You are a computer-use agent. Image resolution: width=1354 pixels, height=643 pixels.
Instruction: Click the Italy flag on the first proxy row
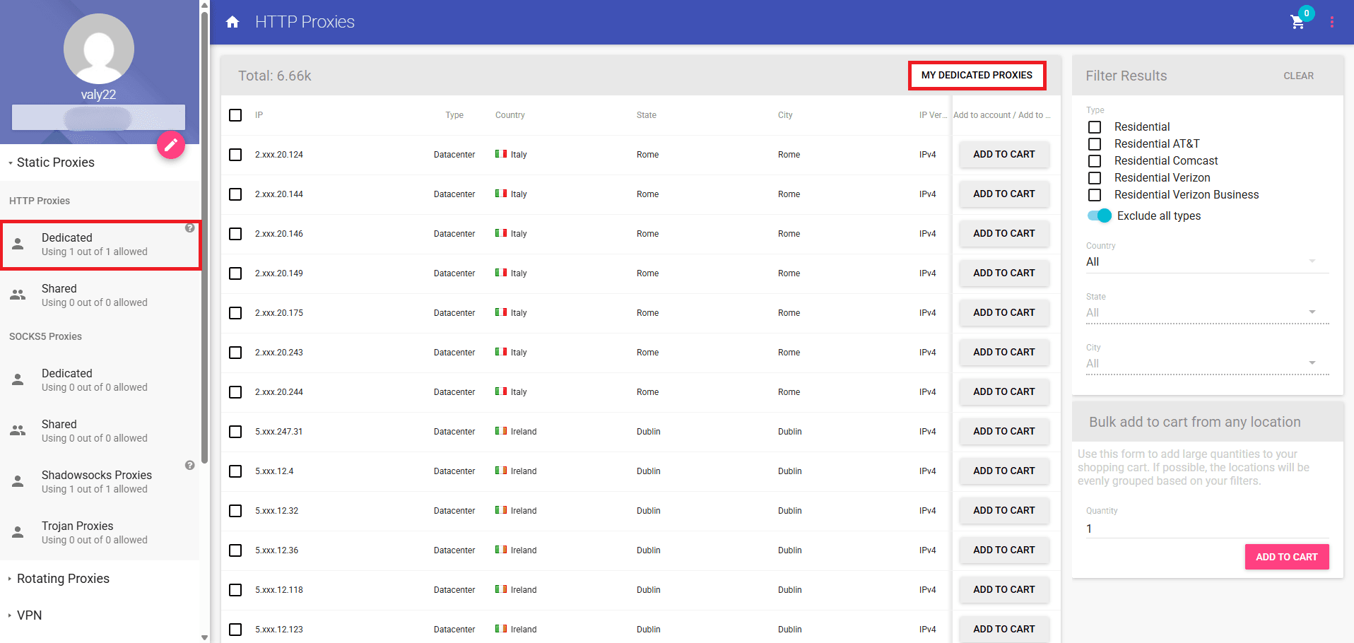pos(502,154)
